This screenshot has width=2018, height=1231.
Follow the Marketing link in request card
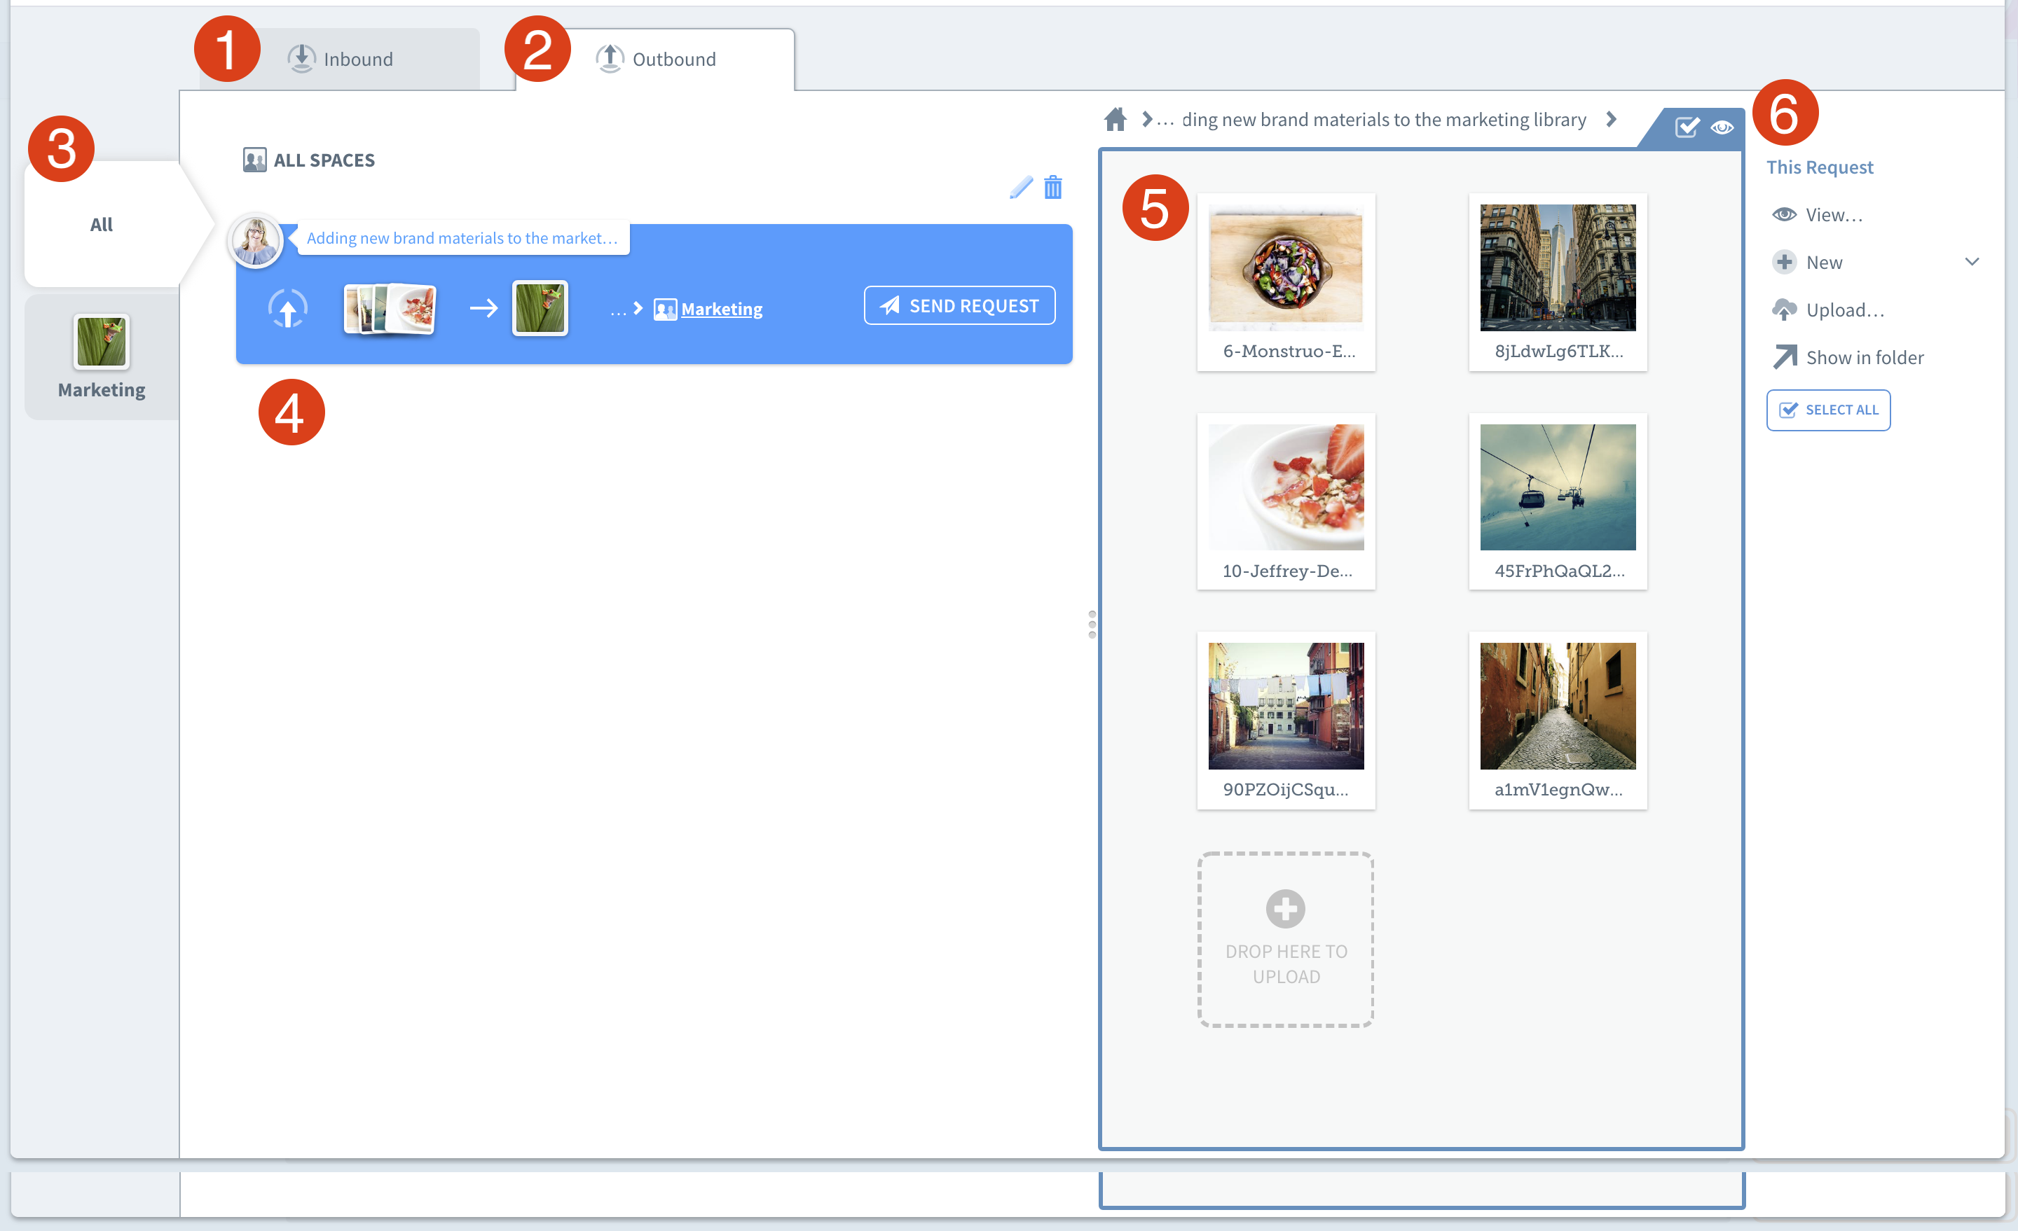[722, 310]
